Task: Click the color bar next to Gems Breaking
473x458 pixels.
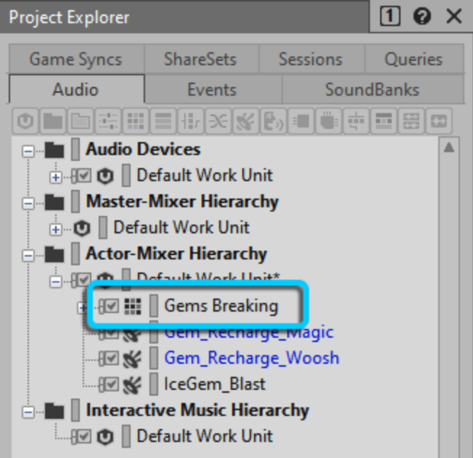Action: pyautogui.click(x=154, y=307)
